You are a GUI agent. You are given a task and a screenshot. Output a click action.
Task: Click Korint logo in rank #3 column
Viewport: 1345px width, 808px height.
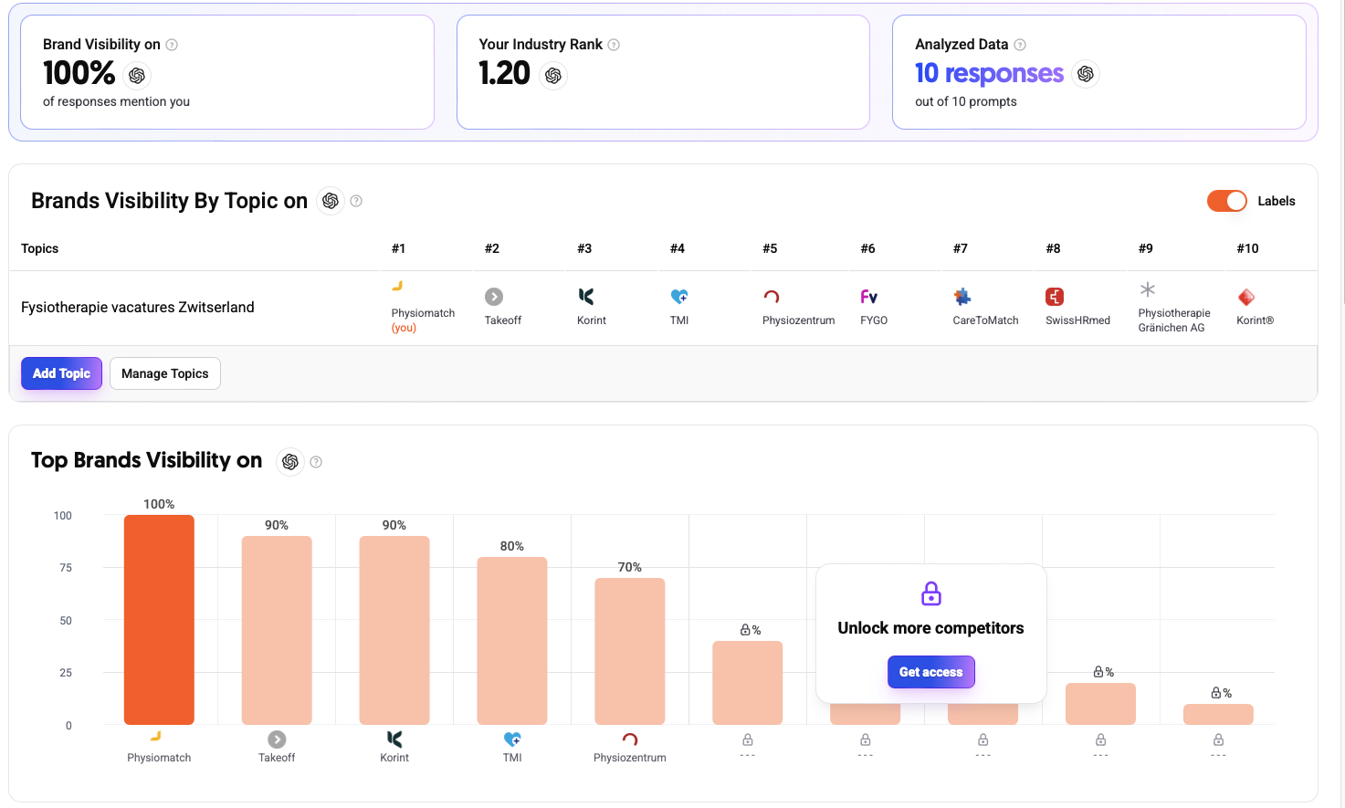point(586,297)
